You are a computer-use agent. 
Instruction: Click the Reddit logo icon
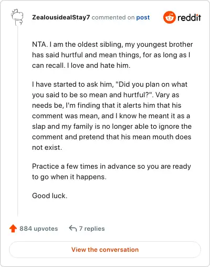(x=169, y=17)
